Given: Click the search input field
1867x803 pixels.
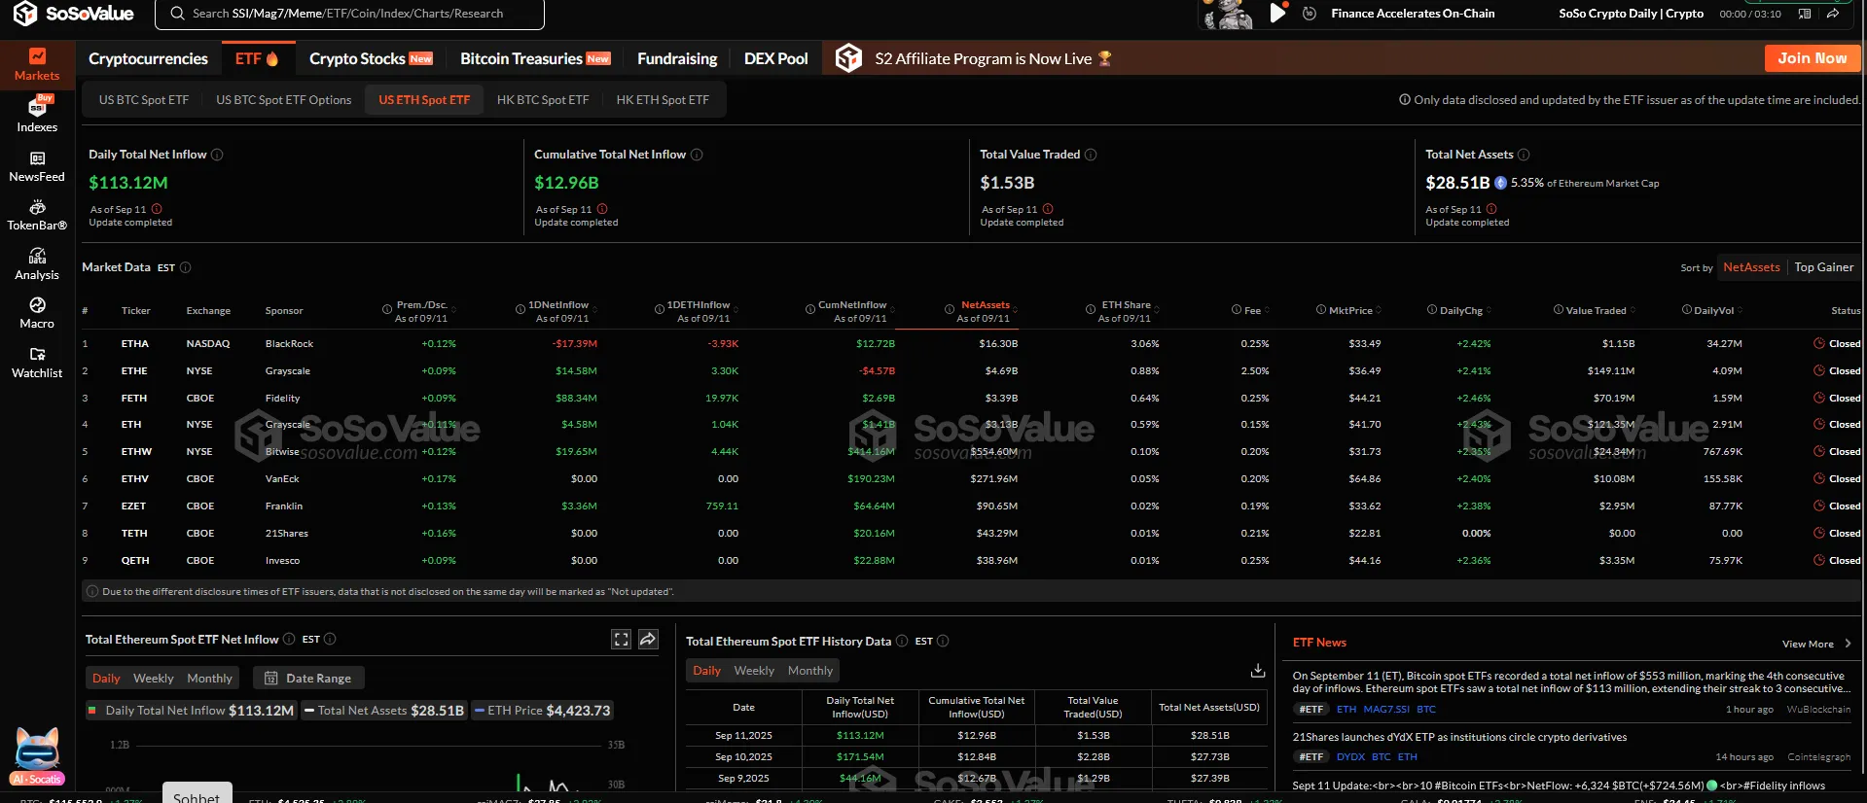Looking at the screenshot, I should coord(350,14).
